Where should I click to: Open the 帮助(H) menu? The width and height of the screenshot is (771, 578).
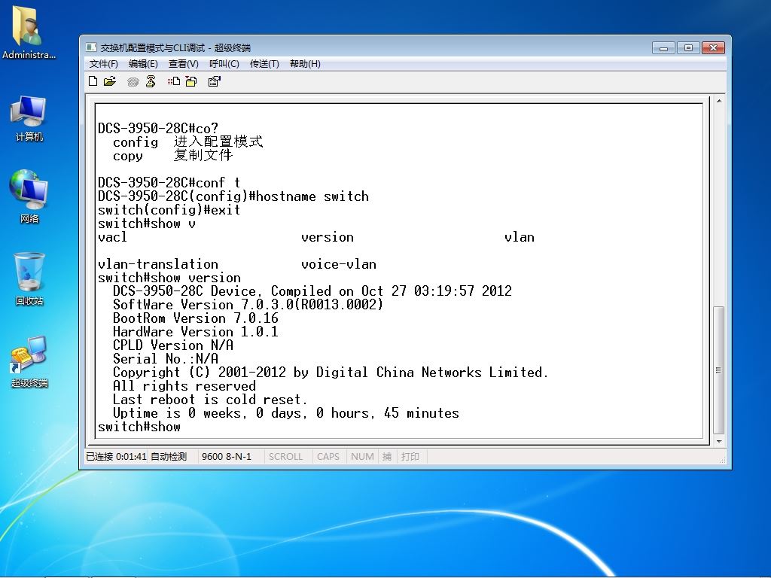click(305, 64)
